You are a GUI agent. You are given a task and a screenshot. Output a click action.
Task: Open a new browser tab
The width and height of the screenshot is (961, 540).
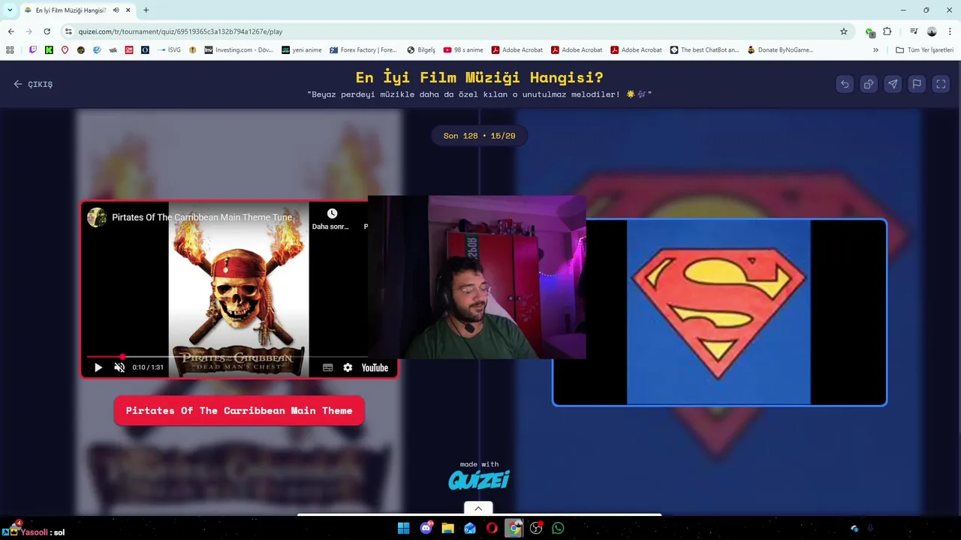(x=146, y=10)
